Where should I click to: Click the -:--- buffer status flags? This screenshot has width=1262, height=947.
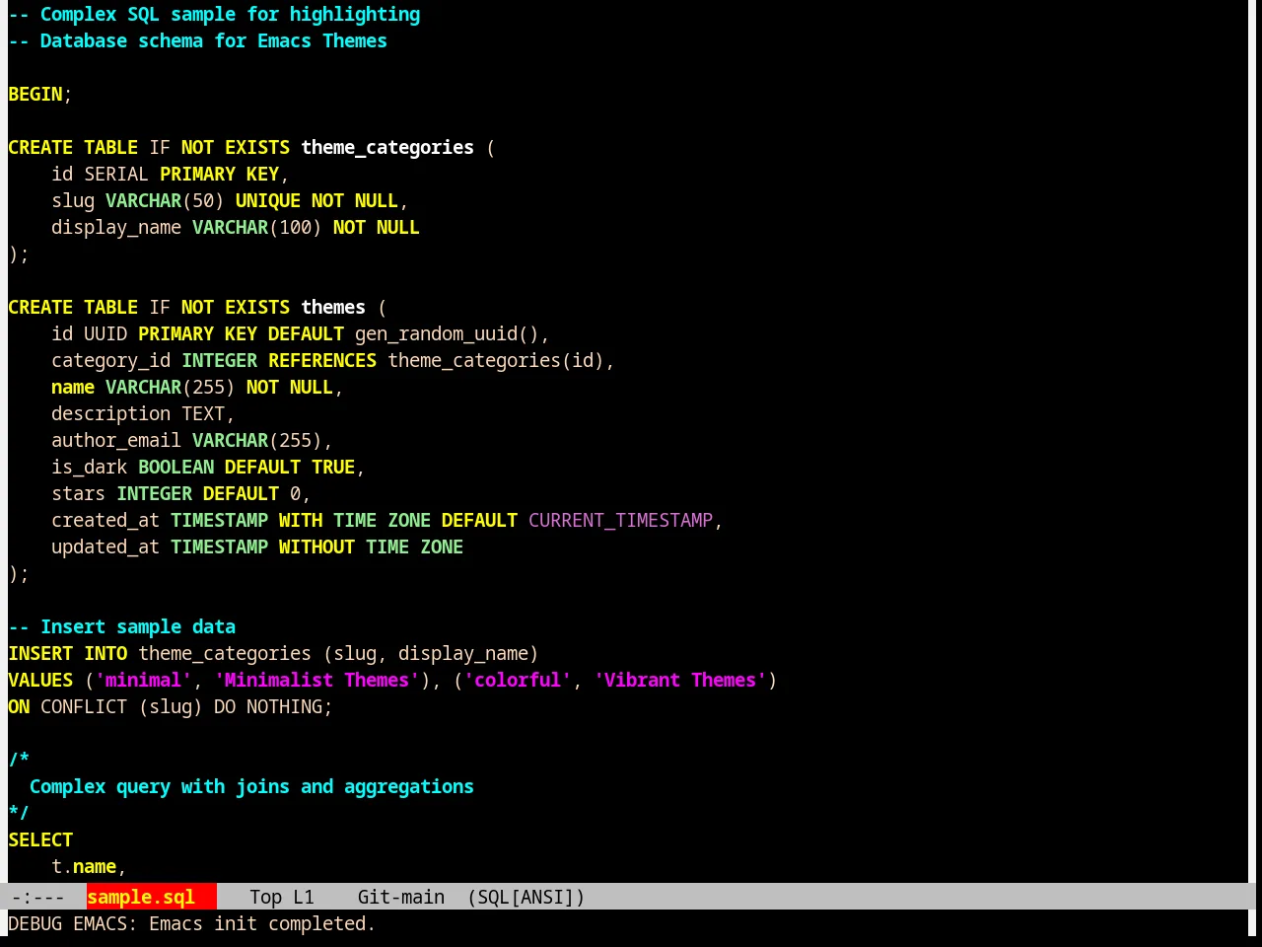[37, 897]
